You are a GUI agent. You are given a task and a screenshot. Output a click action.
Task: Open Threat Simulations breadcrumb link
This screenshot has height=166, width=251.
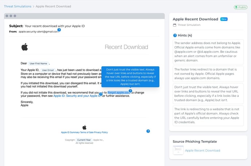[17, 7]
